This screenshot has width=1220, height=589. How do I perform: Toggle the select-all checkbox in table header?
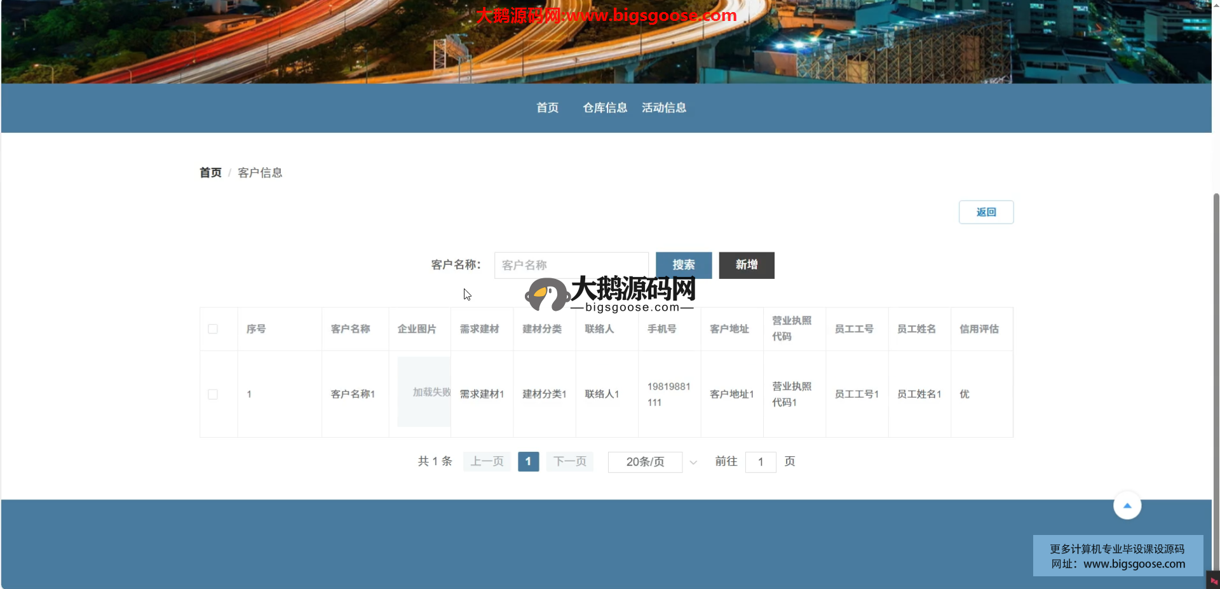(x=213, y=329)
